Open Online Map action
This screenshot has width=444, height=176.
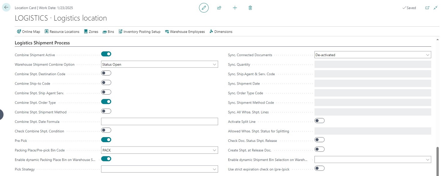pyautogui.click(x=28, y=32)
